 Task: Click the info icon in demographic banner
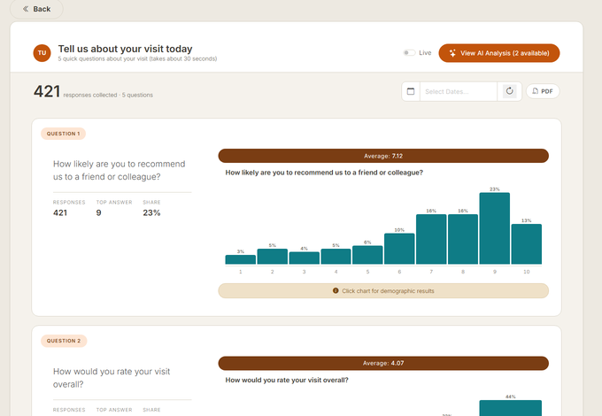(336, 291)
